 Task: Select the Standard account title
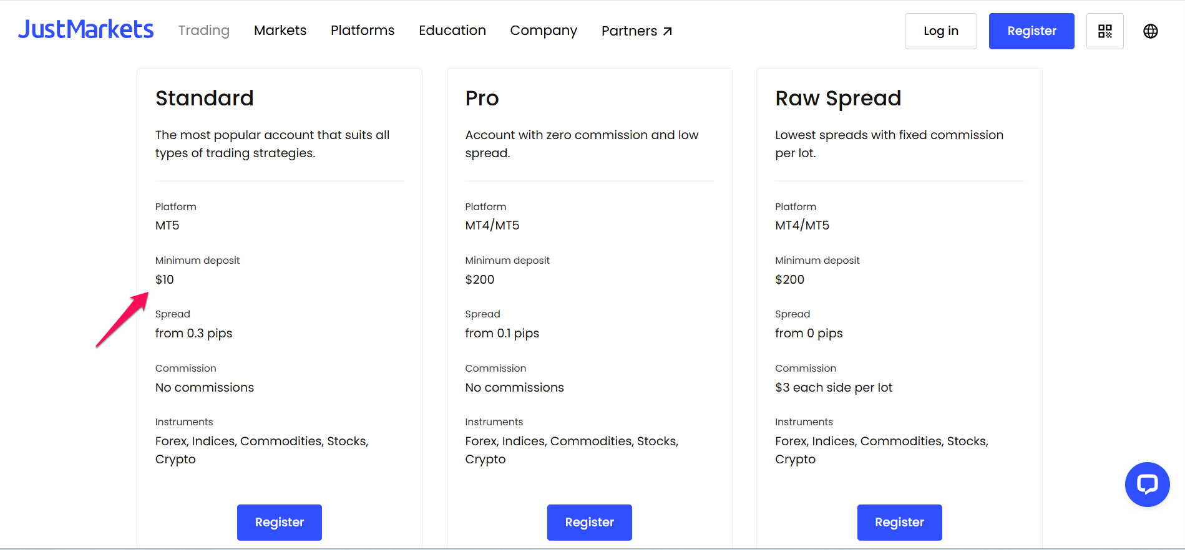[x=204, y=99]
